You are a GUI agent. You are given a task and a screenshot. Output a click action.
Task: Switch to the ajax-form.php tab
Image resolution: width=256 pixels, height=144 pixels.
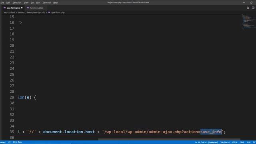[x=13, y=8]
